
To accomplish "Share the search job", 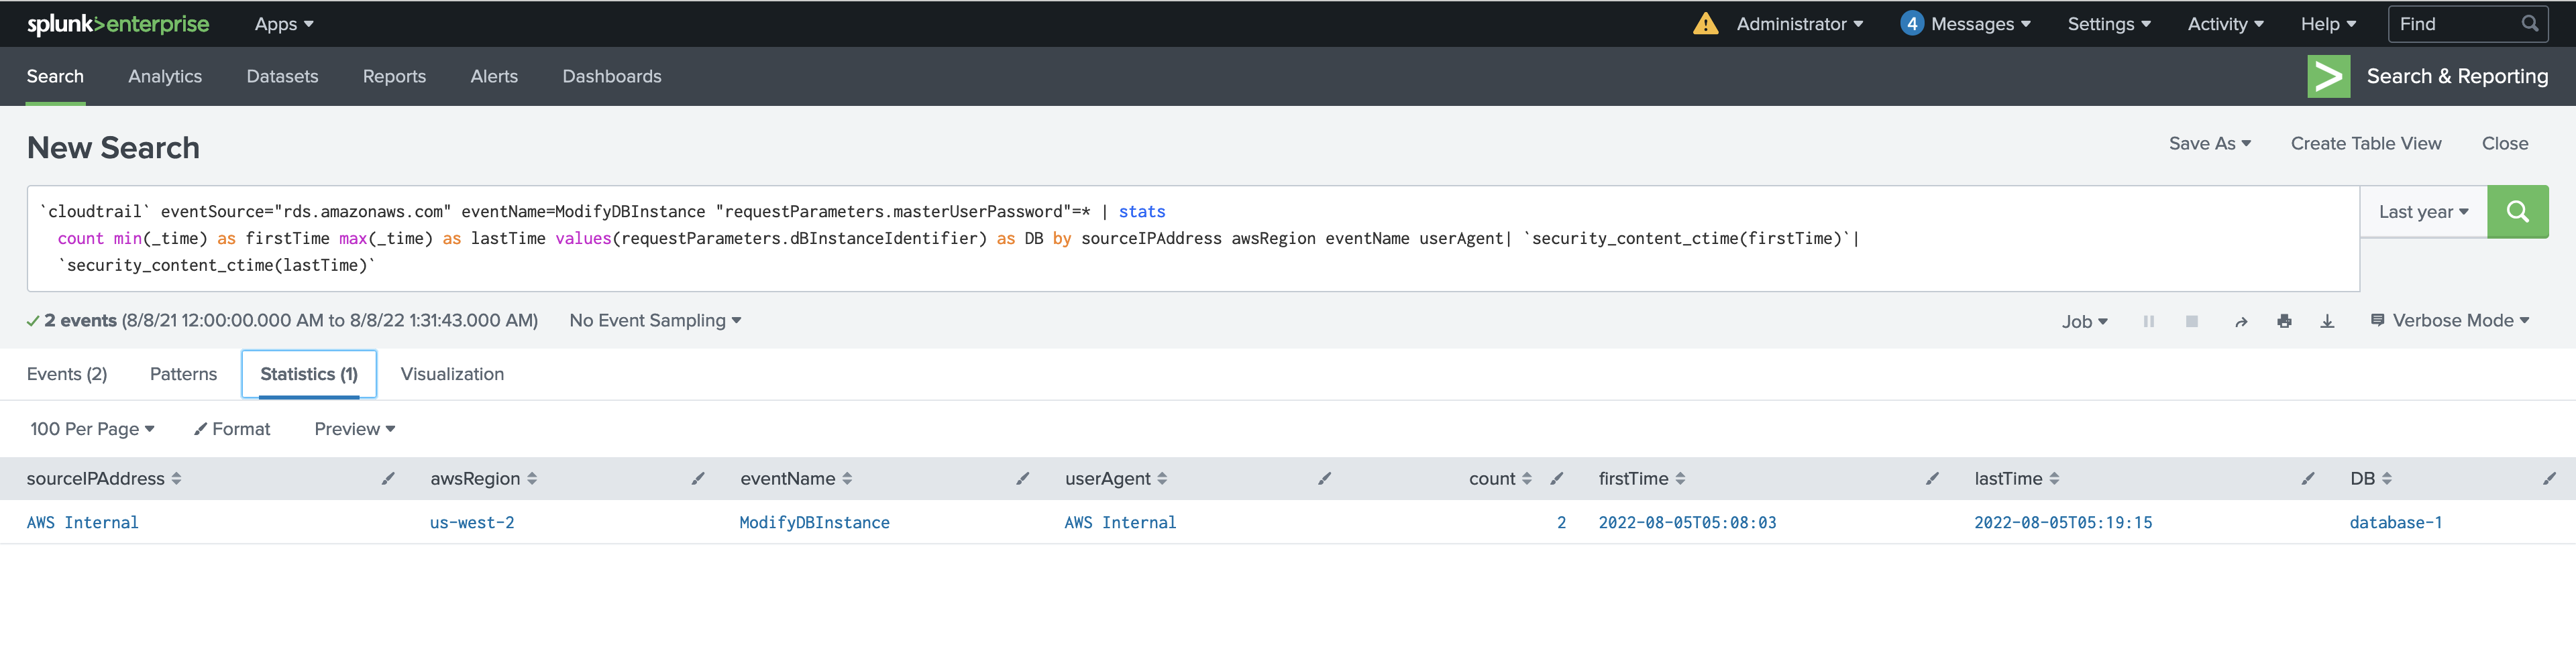I will pos(2241,320).
